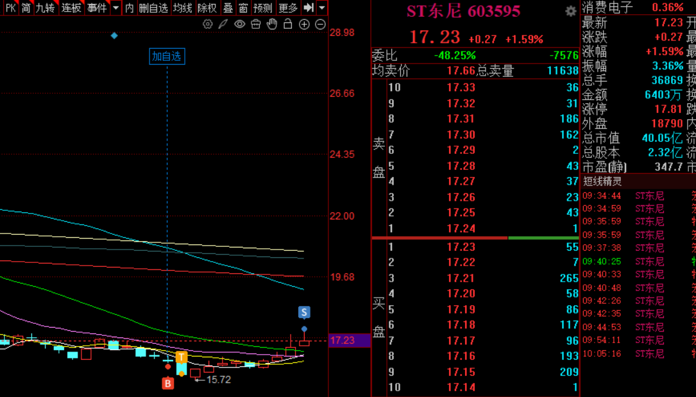Click the 振幅 3.36% value
Screen dimensions: 696x397
coord(668,65)
